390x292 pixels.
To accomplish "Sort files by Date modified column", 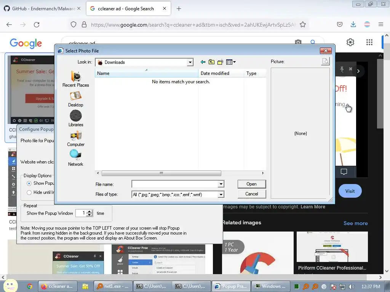I will pyautogui.click(x=221, y=73).
